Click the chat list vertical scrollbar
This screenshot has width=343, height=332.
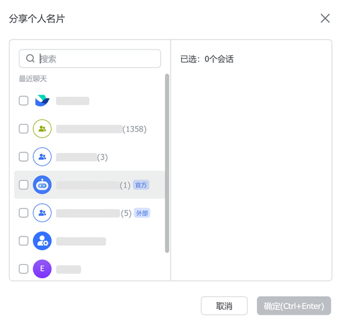tap(167, 163)
